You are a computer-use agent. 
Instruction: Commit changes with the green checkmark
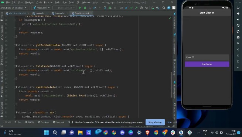(131, 8)
